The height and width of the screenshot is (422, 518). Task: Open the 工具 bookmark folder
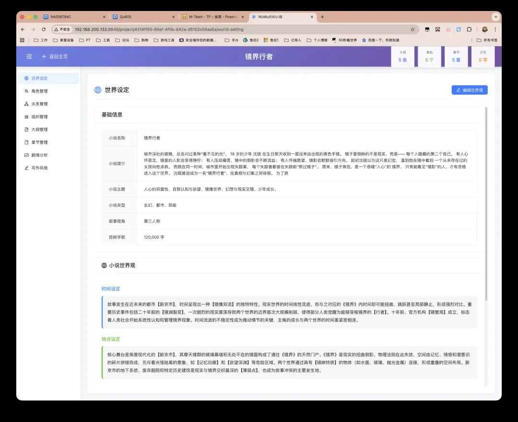coord(103,40)
